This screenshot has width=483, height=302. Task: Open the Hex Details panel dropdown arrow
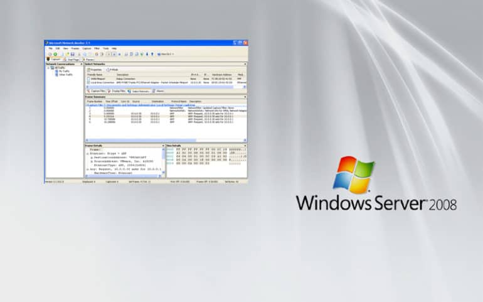[245, 146]
